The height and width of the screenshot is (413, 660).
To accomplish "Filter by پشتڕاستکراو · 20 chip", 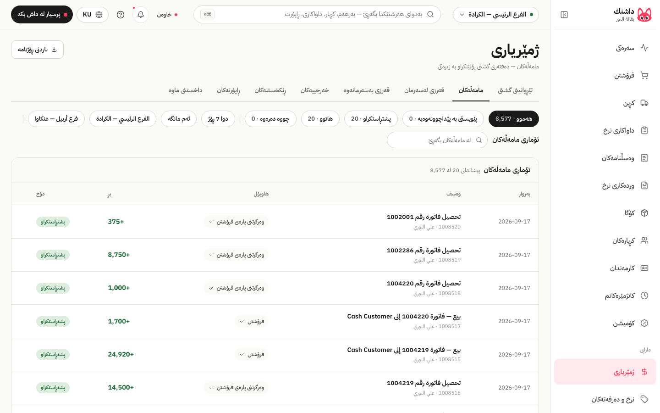I will tap(371, 119).
